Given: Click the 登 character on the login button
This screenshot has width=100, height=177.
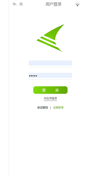Looking at the screenshot, I should point(44,90).
